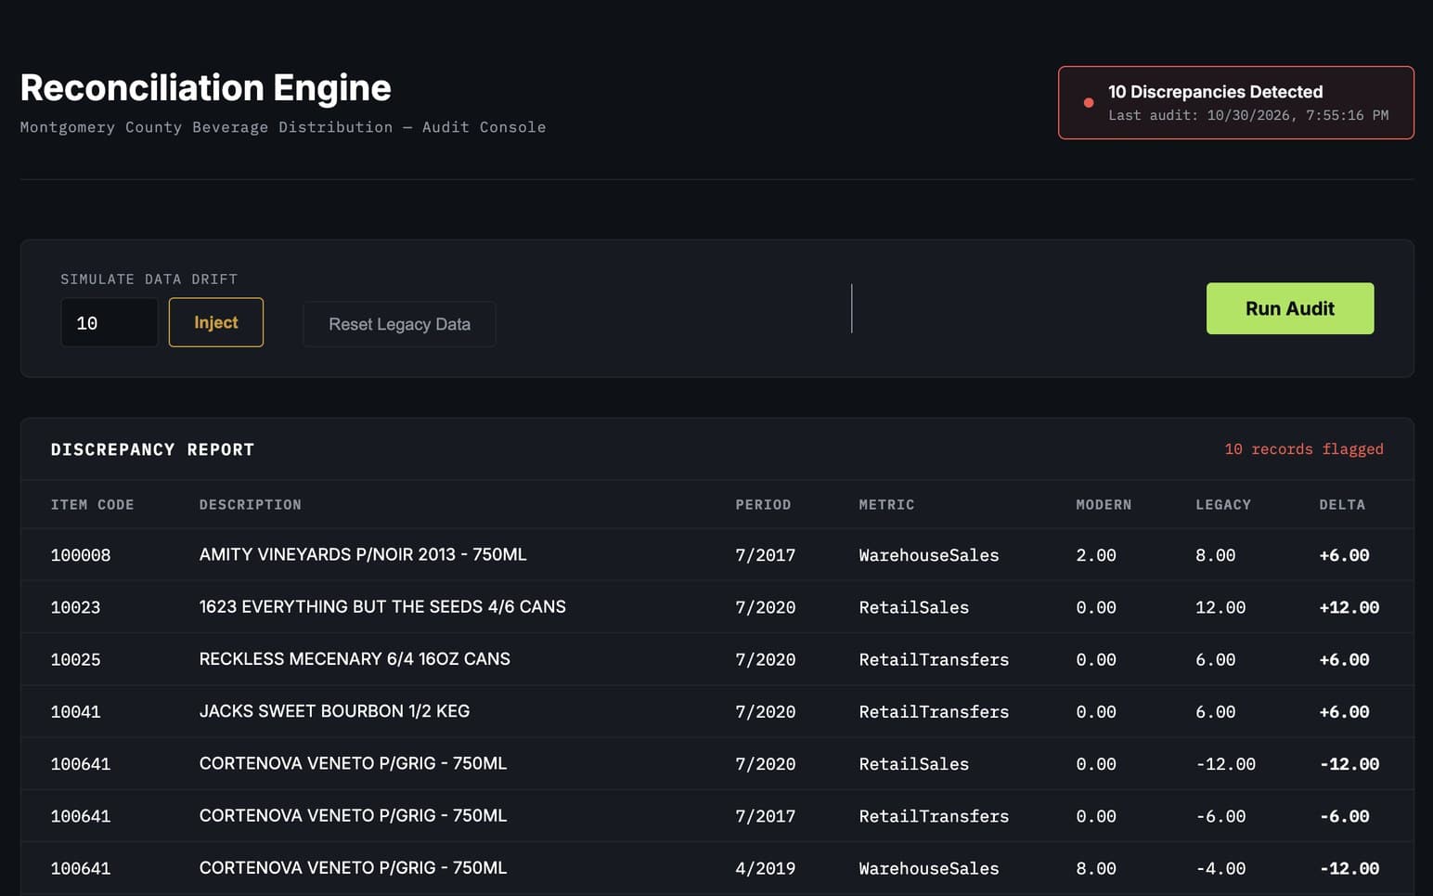Image resolution: width=1433 pixels, height=896 pixels.
Task: Focus the drift count input showing 10
Action: click(110, 323)
